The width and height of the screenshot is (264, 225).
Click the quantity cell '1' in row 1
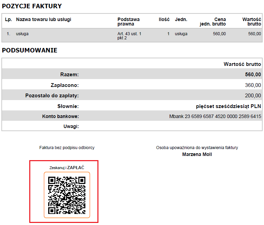pyautogui.click(x=168, y=34)
